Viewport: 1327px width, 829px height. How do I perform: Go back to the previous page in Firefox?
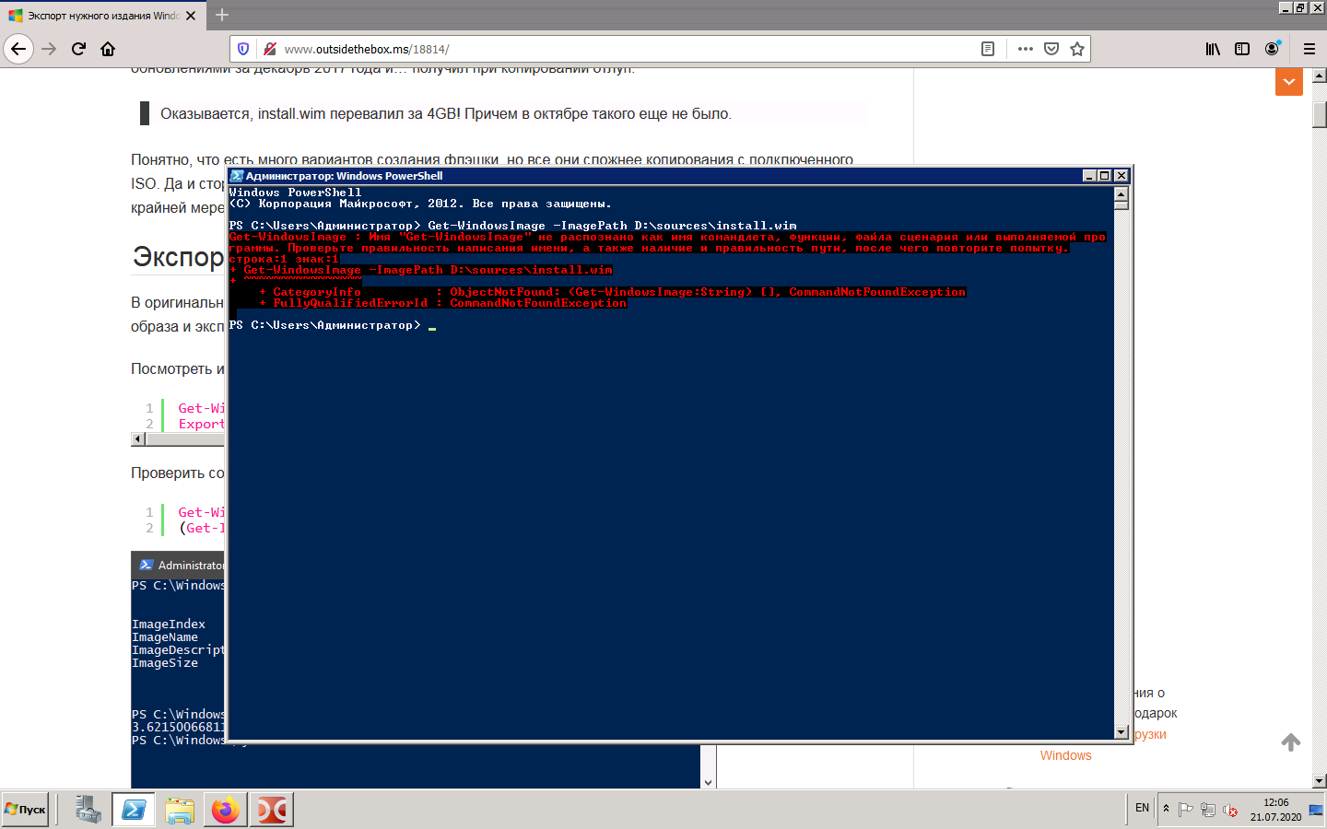pos(18,49)
